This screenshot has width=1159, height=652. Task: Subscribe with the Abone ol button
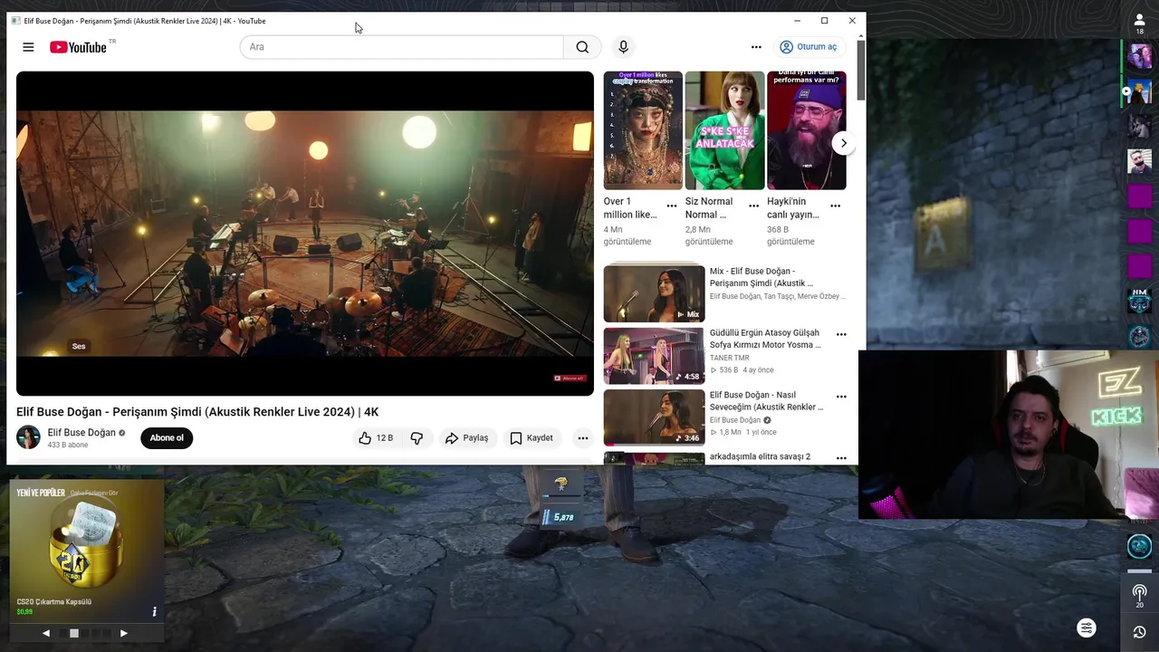pos(167,438)
